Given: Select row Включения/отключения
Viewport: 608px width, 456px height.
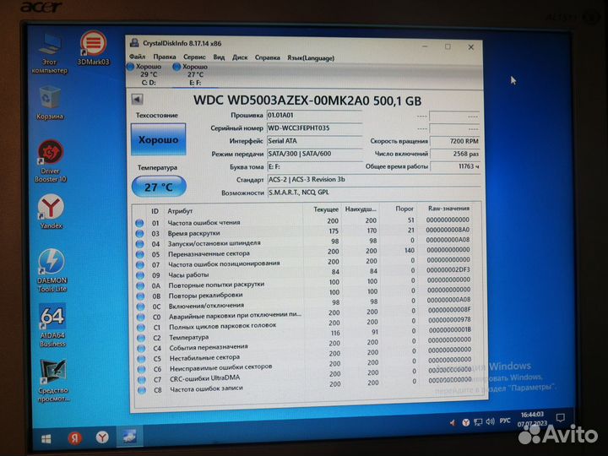Looking at the screenshot, I should click(x=305, y=304).
